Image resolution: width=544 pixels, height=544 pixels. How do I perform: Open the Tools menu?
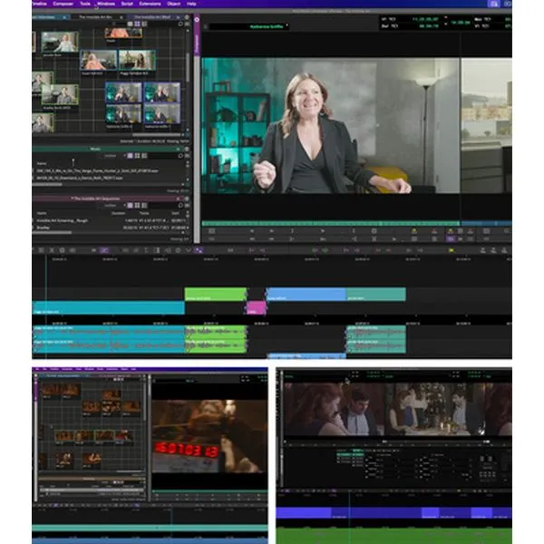(x=85, y=4)
